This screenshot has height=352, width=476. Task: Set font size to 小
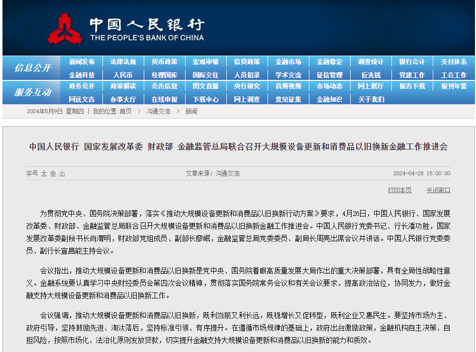62,174
